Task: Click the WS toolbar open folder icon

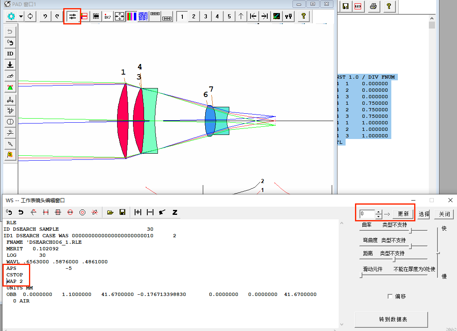Action: [110, 212]
